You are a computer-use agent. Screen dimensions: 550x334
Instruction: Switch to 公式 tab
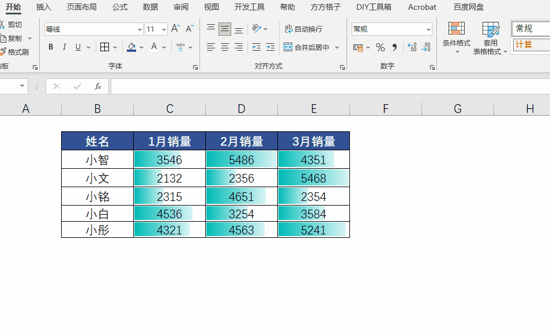tap(119, 7)
